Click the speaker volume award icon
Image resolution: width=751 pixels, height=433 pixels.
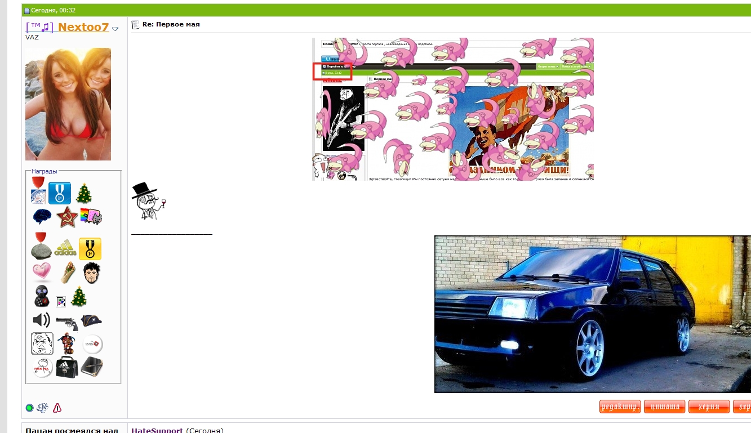pyautogui.click(x=41, y=320)
